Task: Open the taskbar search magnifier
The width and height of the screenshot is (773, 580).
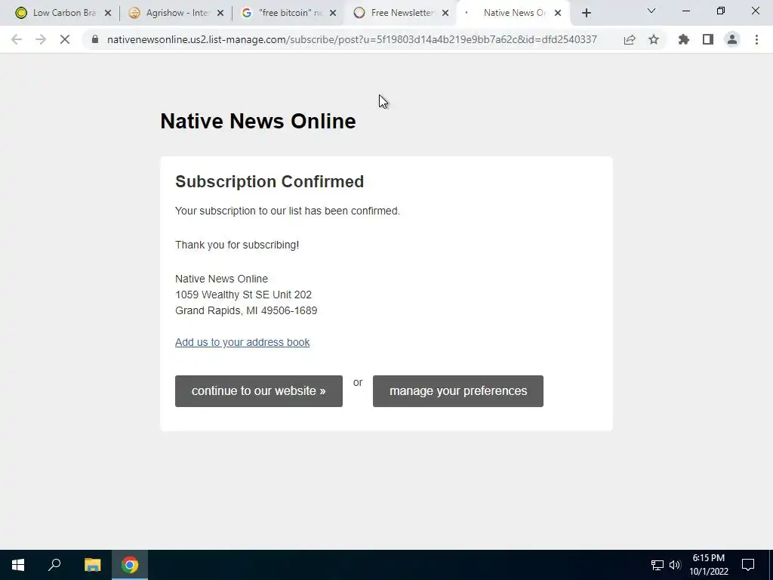Action: pyautogui.click(x=54, y=565)
